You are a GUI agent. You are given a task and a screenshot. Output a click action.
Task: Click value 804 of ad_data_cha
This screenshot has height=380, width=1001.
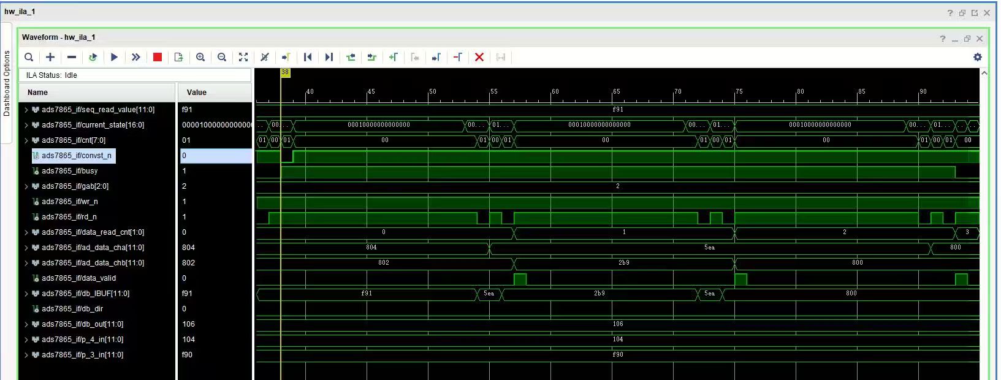188,248
